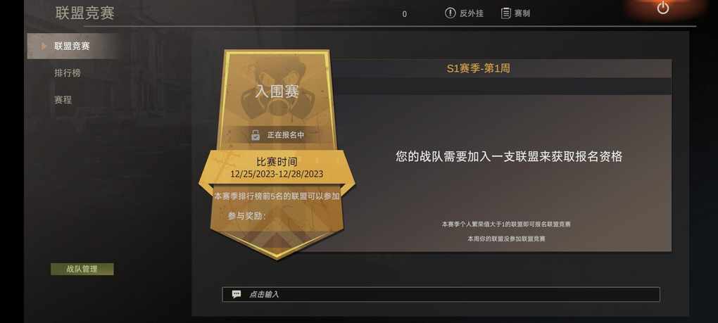Image resolution: width=718 pixels, height=323 pixels.
Task: Click the orange arrow beside 联盟竞赛 menu
Action: click(44, 46)
